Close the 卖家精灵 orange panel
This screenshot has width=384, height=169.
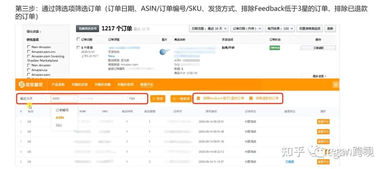[x=336, y=85]
